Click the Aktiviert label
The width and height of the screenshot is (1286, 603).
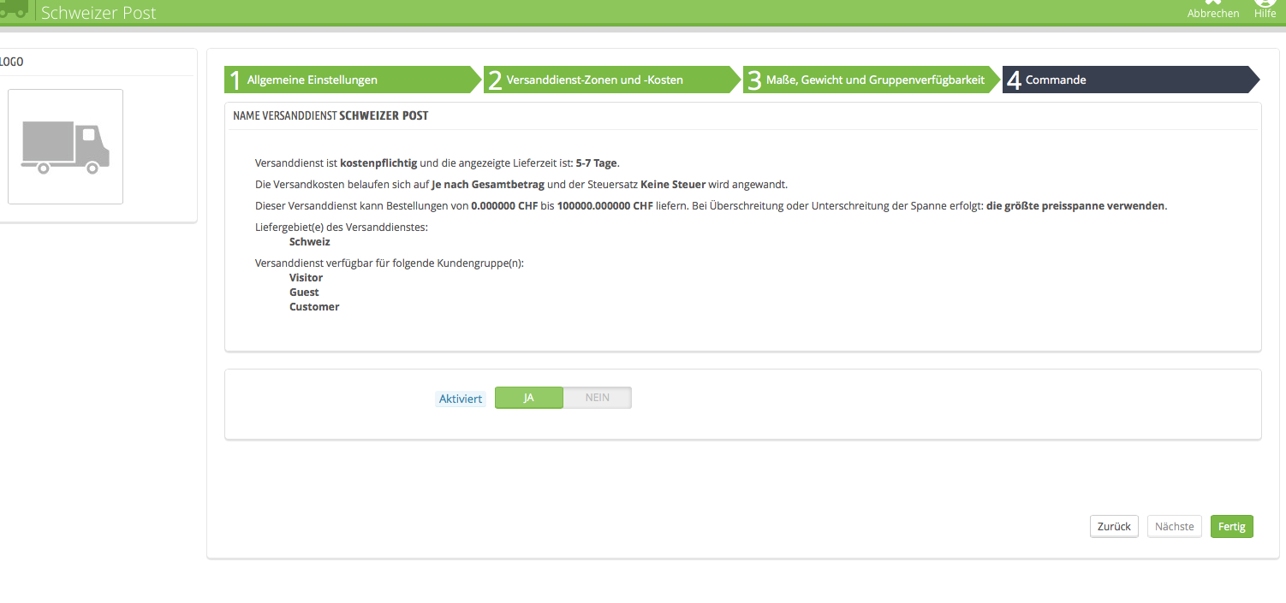pos(461,399)
